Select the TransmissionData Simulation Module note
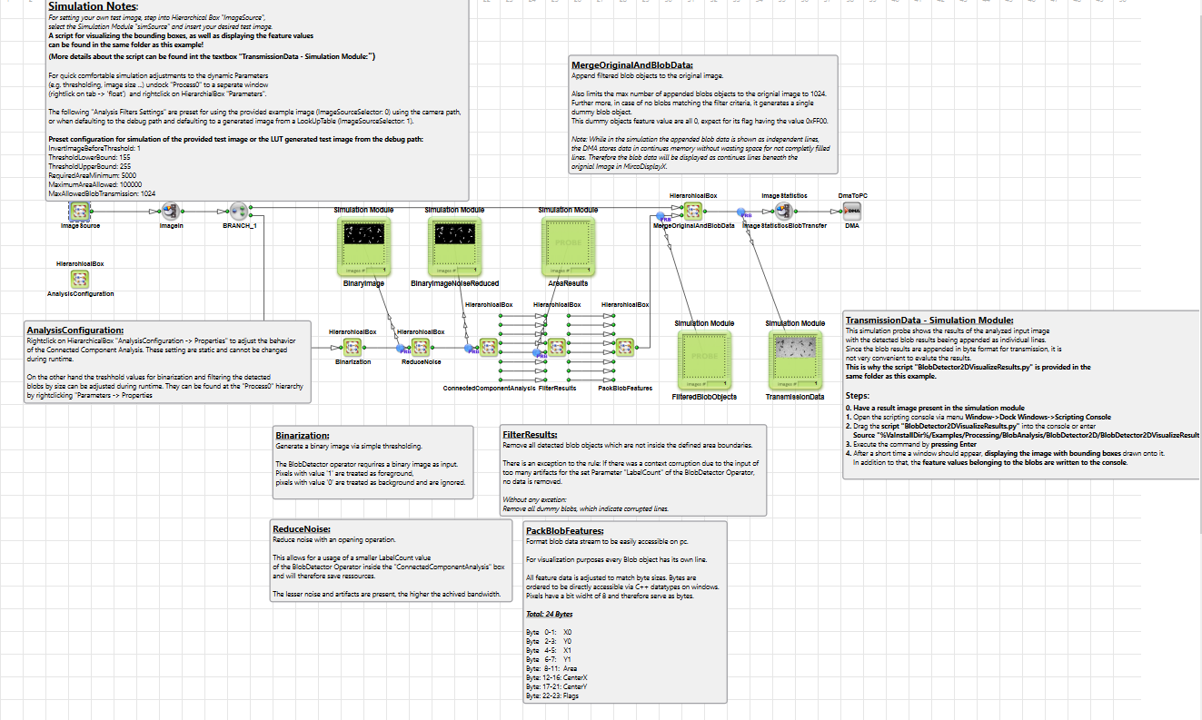The height and width of the screenshot is (720, 1202). pyautogui.click(x=1020, y=392)
